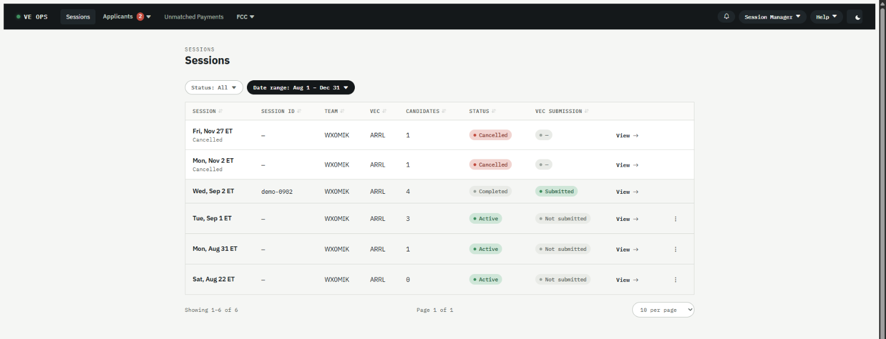The height and width of the screenshot is (339, 886).
Task: Open actions menu for Sat, Aug 22 session
Action: coord(675,280)
